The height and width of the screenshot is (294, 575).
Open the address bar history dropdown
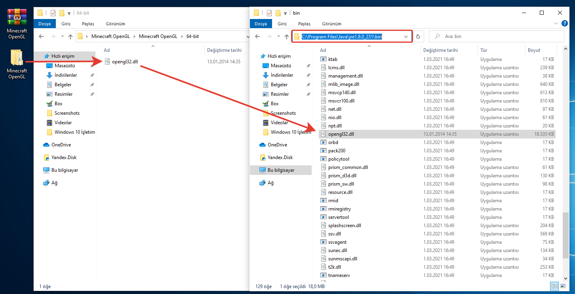coord(406,36)
